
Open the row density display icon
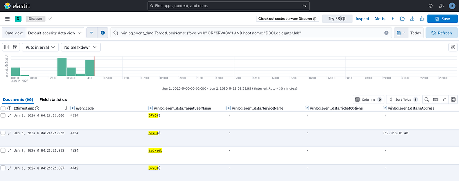pos(436,100)
